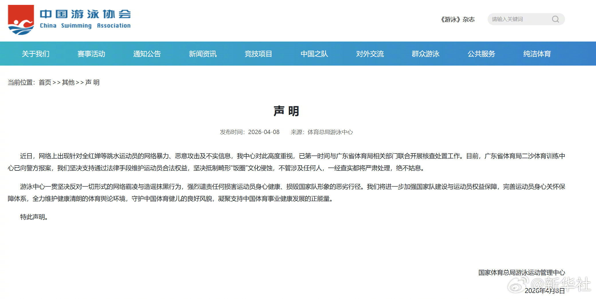Click the search magnifier icon
Viewport: 596px width, 299px height.
[x=556, y=19]
